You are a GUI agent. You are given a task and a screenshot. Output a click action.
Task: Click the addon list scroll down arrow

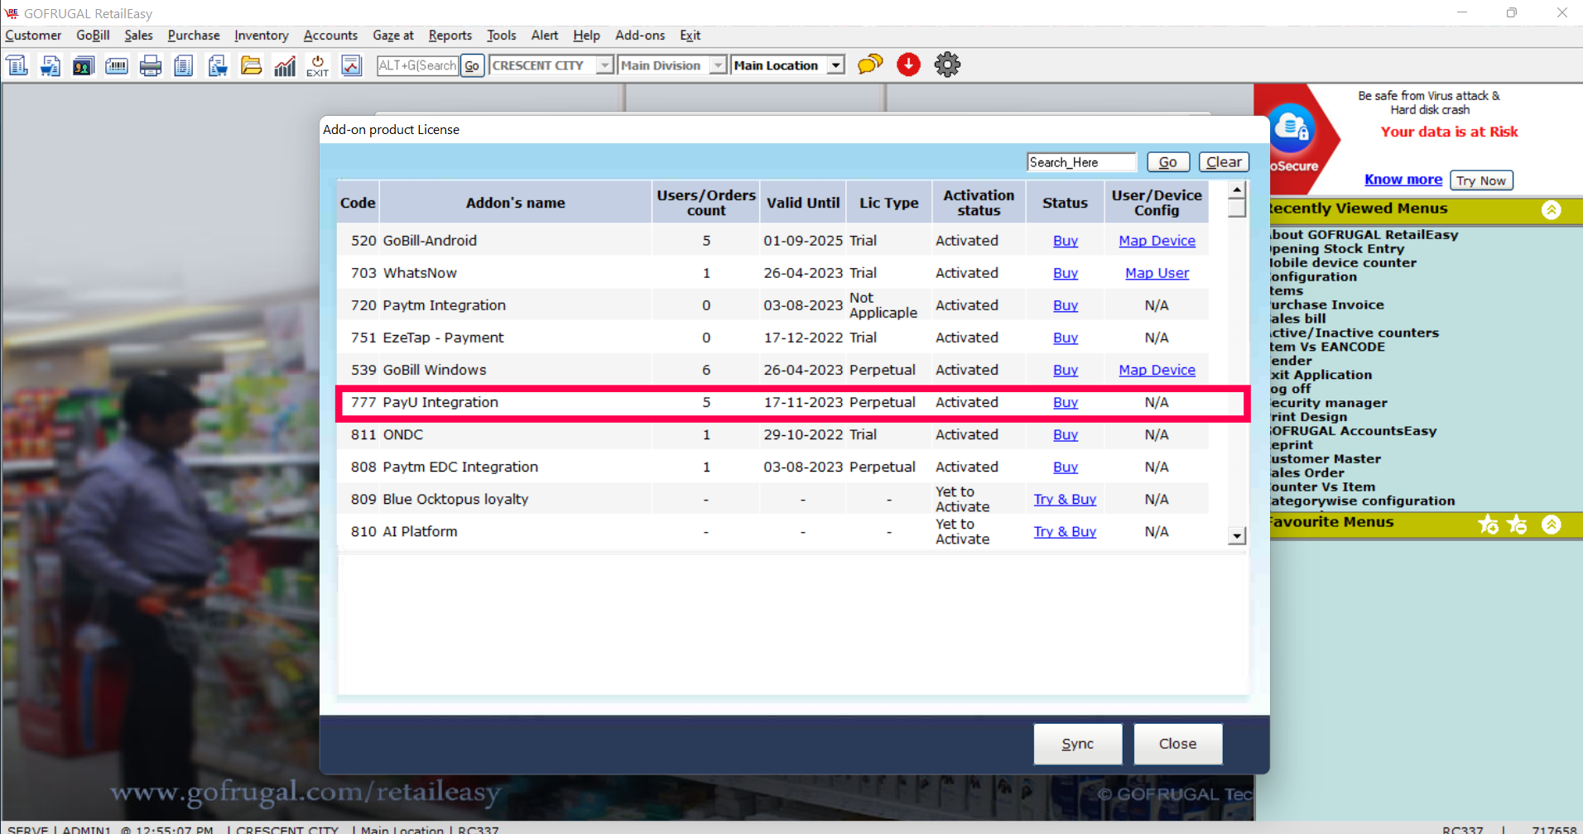[x=1236, y=535]
